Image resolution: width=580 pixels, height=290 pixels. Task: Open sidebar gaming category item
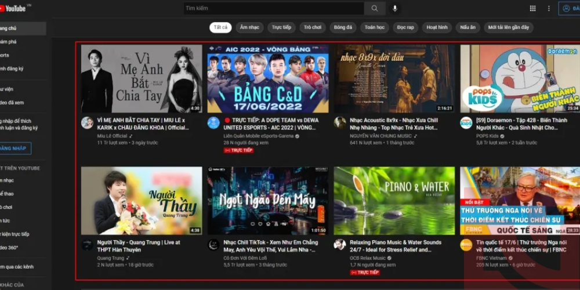23,207
